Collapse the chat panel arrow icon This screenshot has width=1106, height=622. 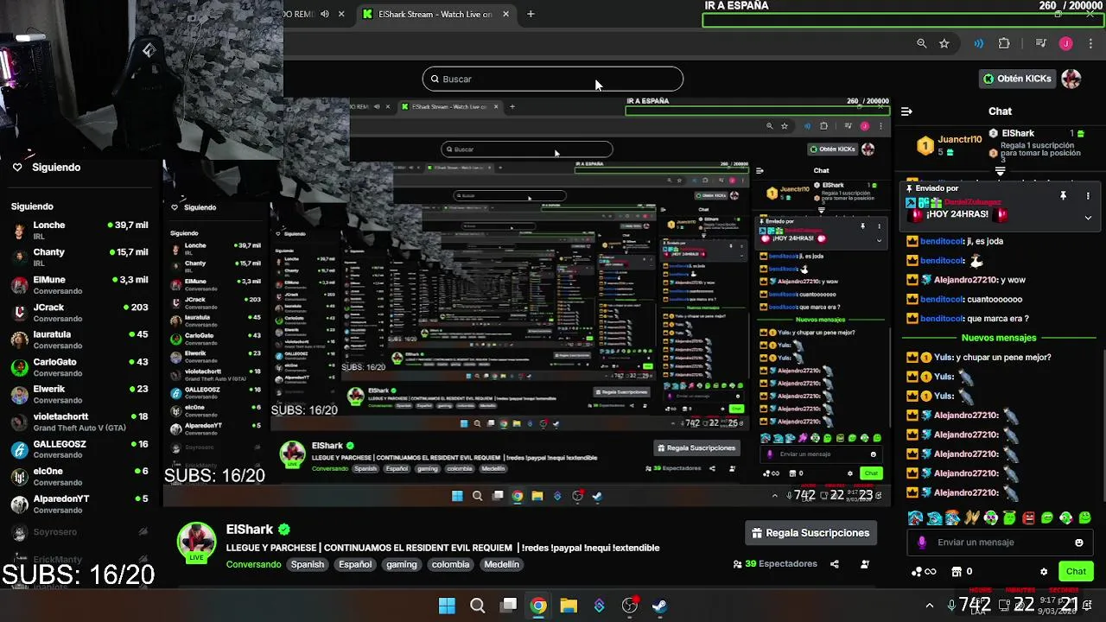pyautogui.click(x=906, y=111)
